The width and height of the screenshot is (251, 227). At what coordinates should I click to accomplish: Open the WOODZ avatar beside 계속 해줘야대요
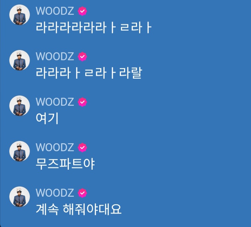pyautogui.click(x=20, y=197)
